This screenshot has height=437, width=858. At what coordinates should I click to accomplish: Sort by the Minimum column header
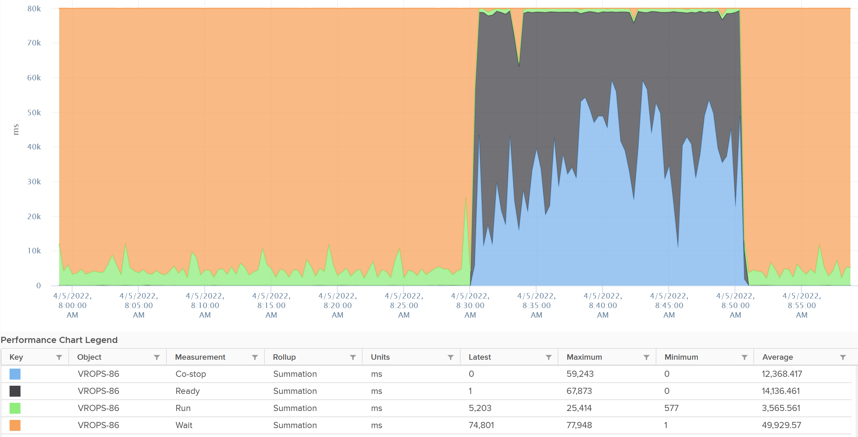(681, 357)
